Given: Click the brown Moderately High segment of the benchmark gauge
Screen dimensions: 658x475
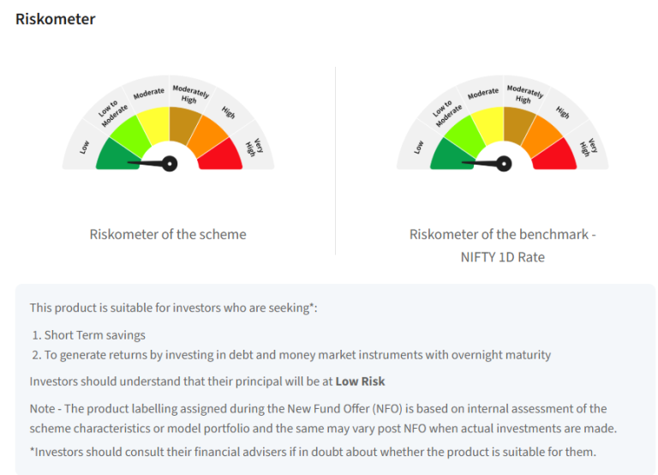Looking at the screenshot, I should pyautogui.click(x=517, y=122).
